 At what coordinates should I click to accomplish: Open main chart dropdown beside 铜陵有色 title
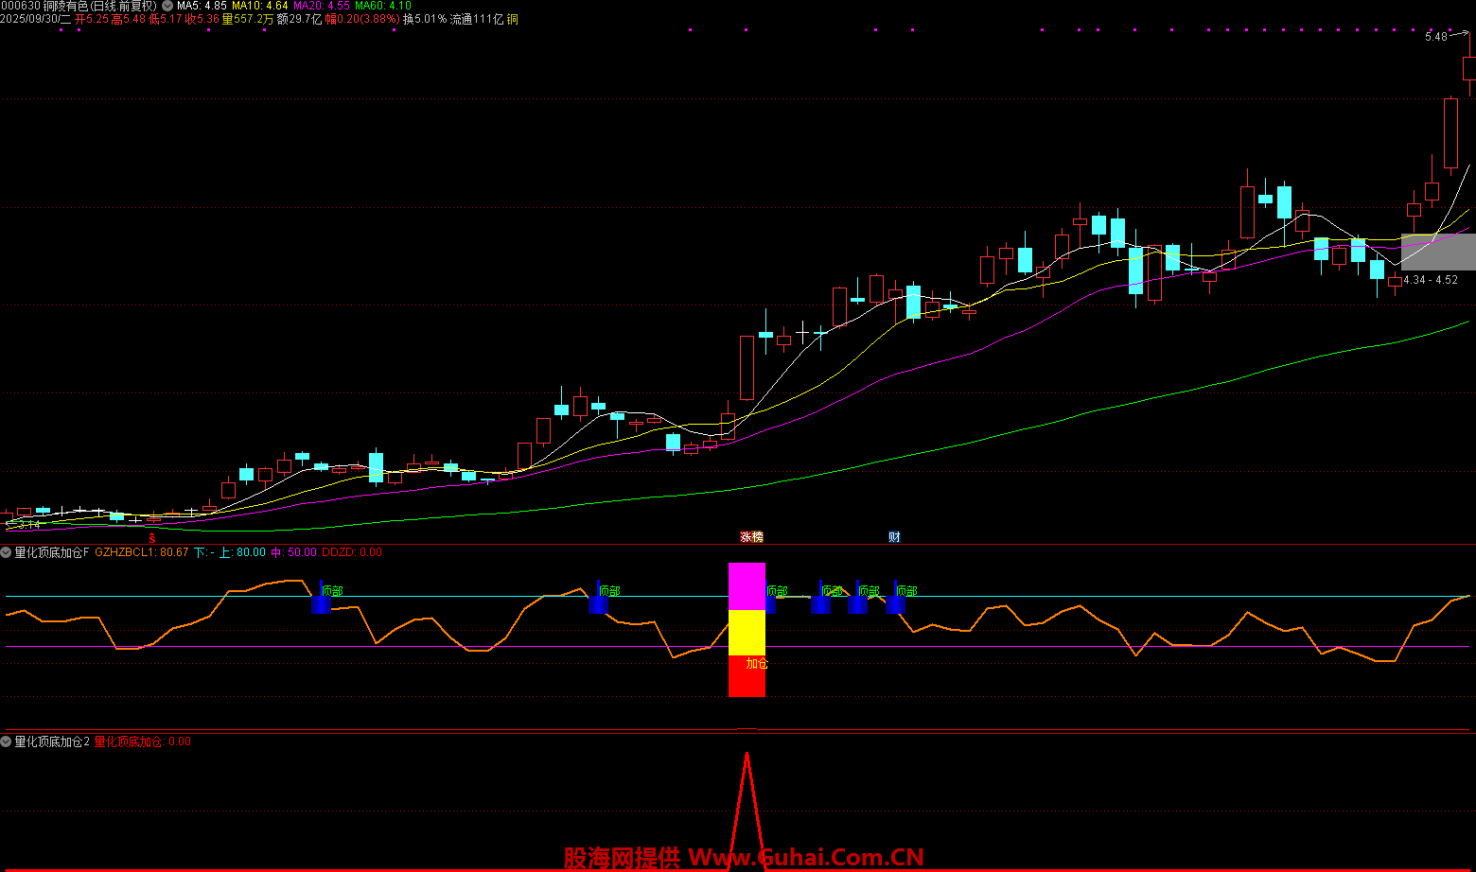(167, 6)
